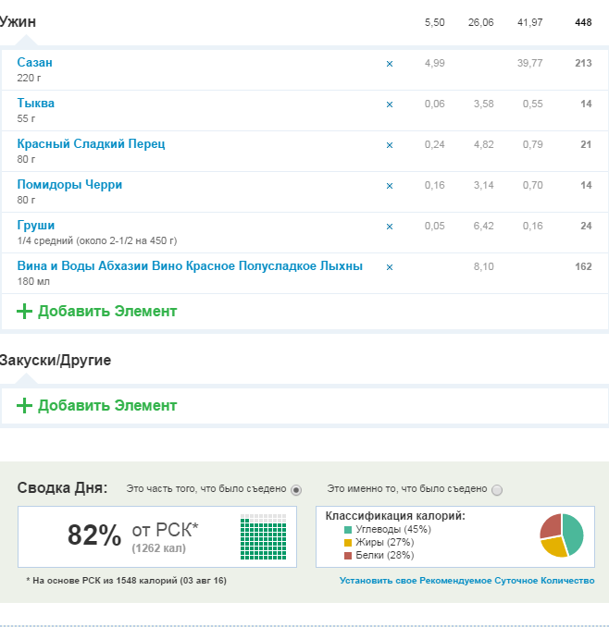The width and height of the screenshot is (609, 627).
Task: Open the Тыква food details
Action: (x=36, y=103)
